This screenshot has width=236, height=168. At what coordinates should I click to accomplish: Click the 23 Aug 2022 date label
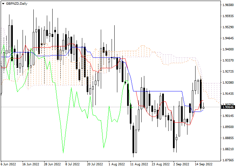160,164
